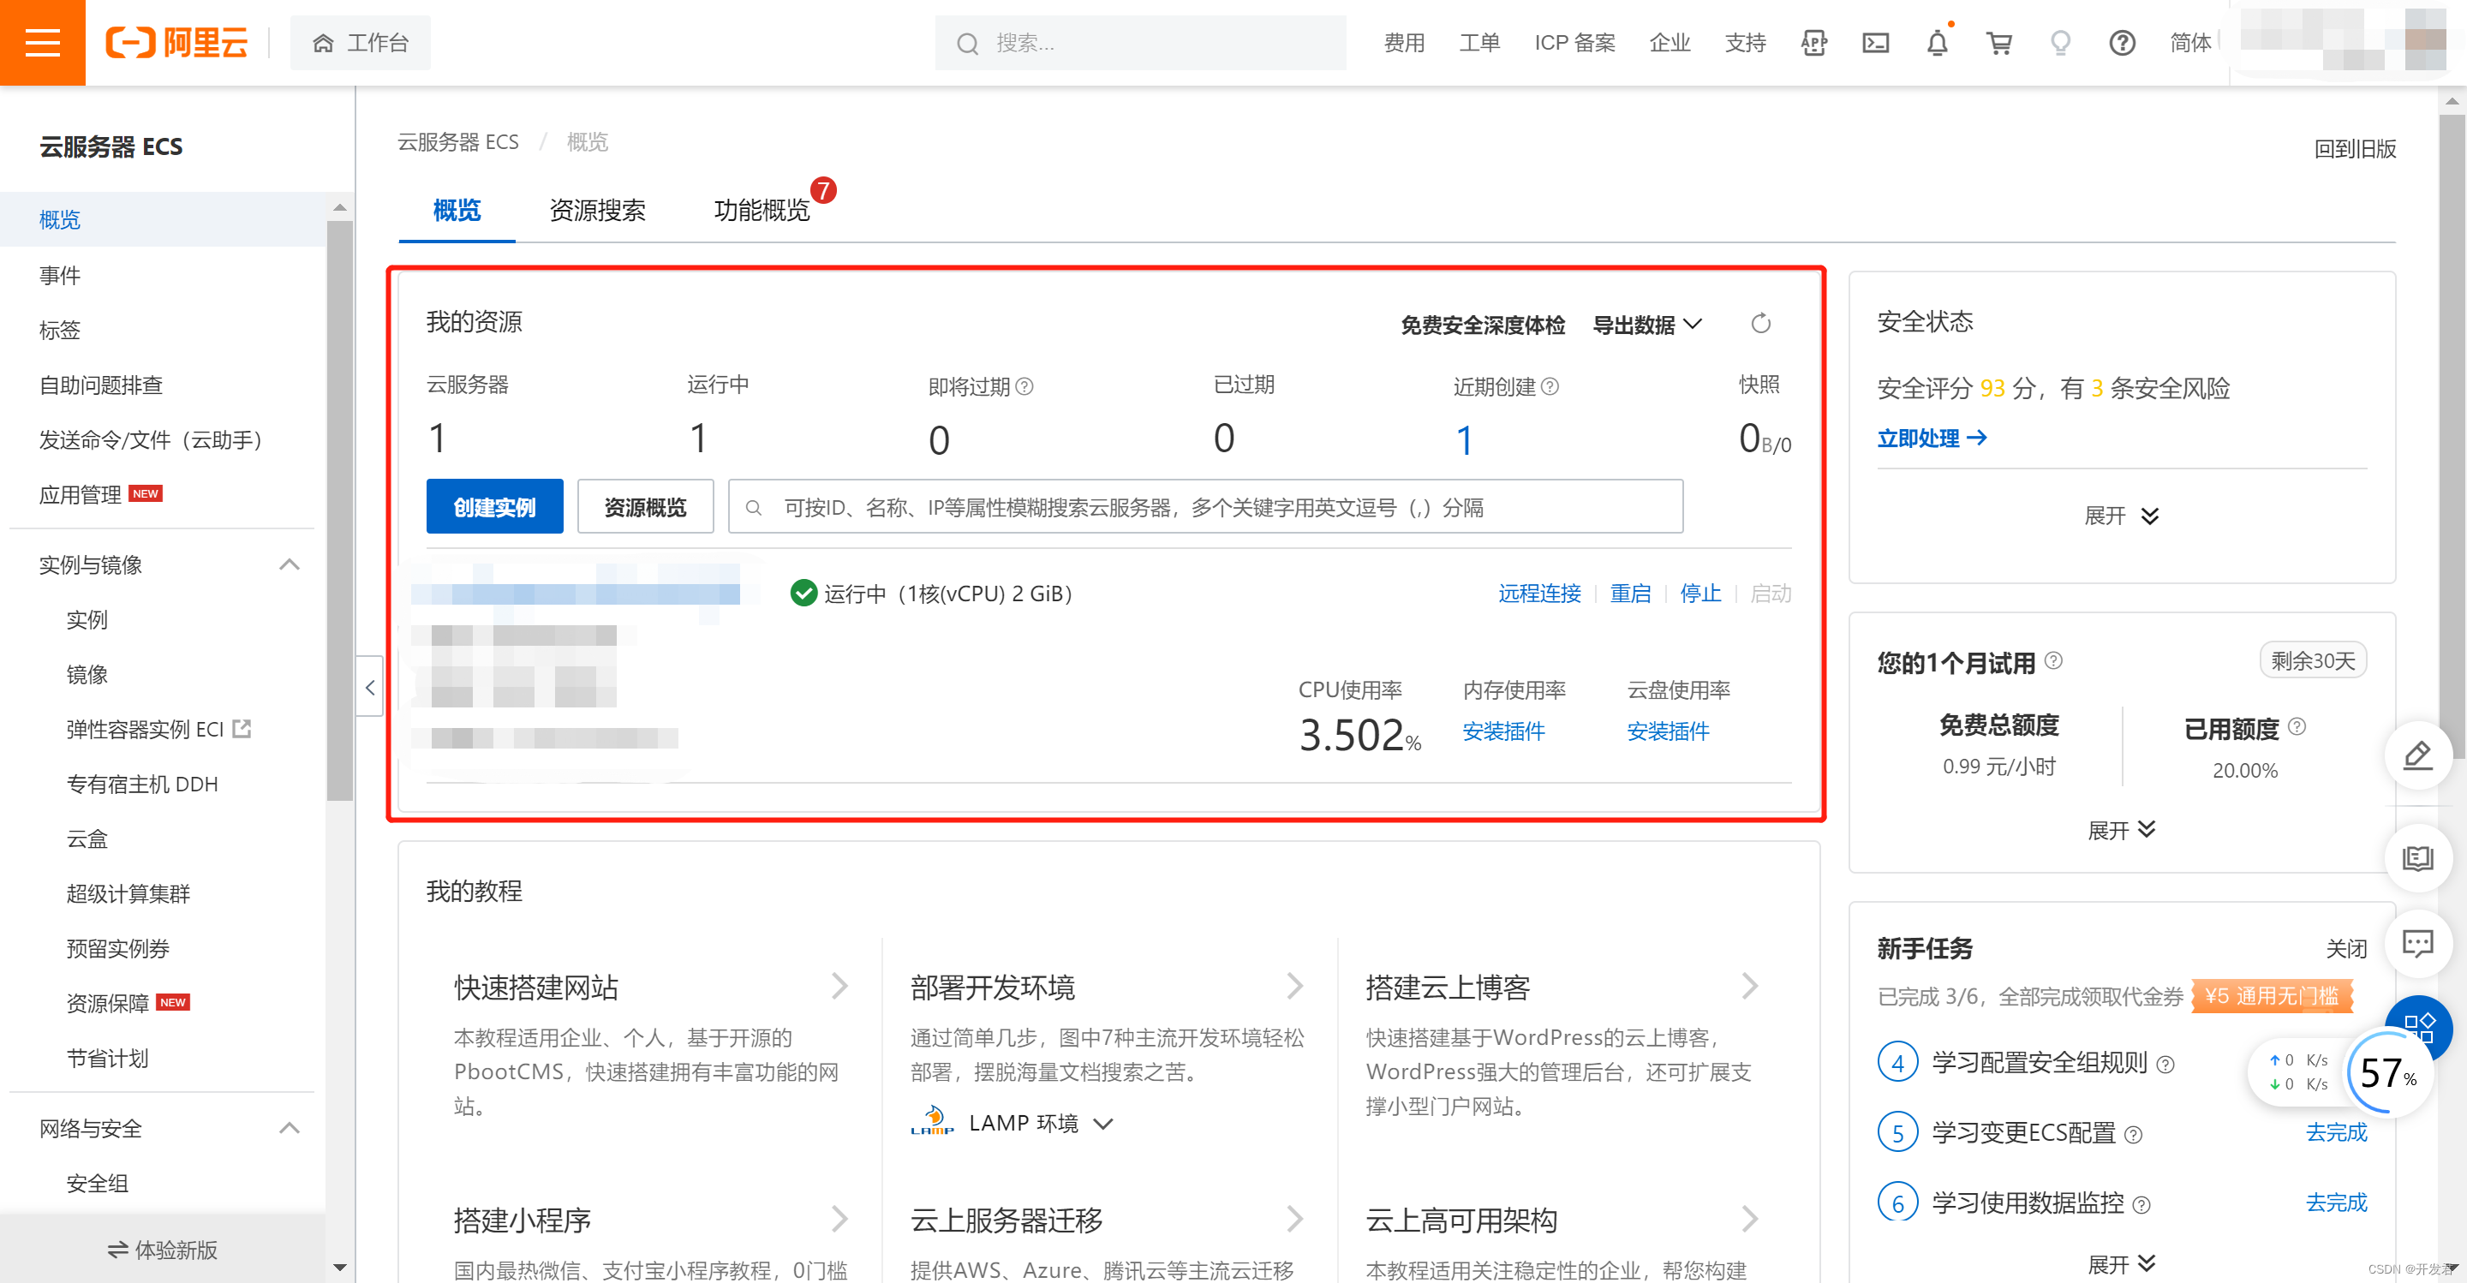
Task: Click the 近期创建 count 1
Action: [1463, 440]
